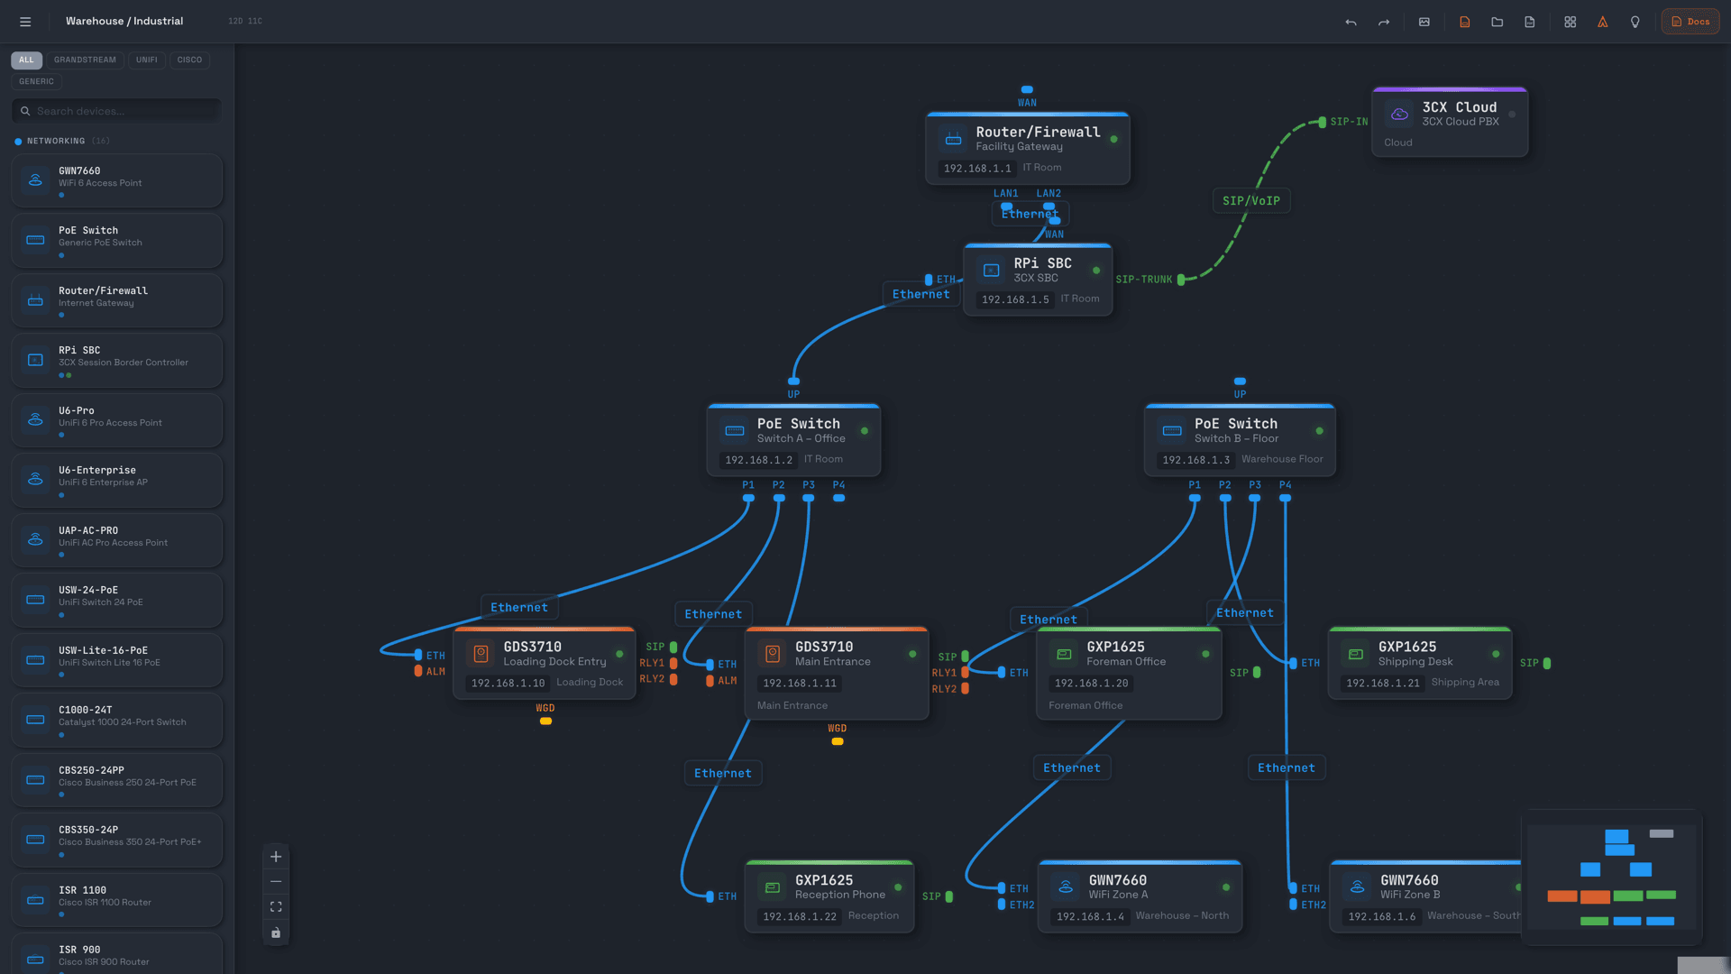Screen dimensions: 1731x974
Task: Toggle the canvas lock padlock
Action: [x=276, y=933]
